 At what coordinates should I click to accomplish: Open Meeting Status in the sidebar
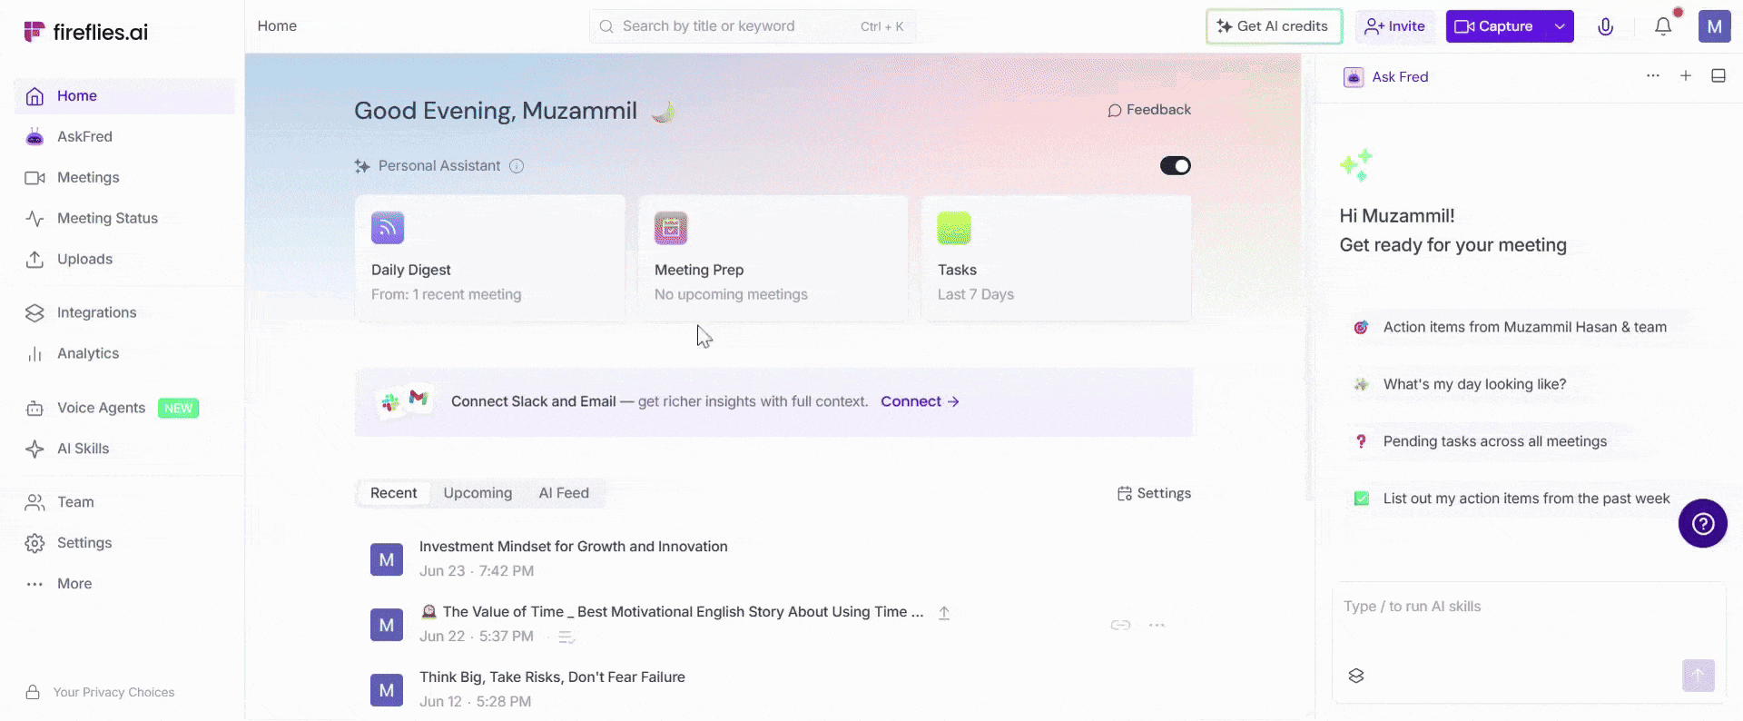124,219
